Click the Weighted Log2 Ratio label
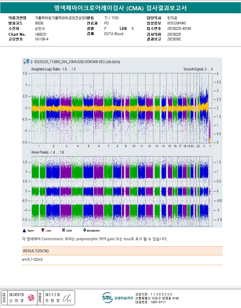The width and height of the screenshot is (241, 308). click(x=53, y=69)
